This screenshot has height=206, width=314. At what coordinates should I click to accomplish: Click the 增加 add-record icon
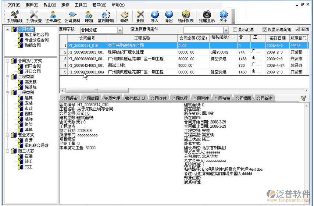[x=89, y=15]
